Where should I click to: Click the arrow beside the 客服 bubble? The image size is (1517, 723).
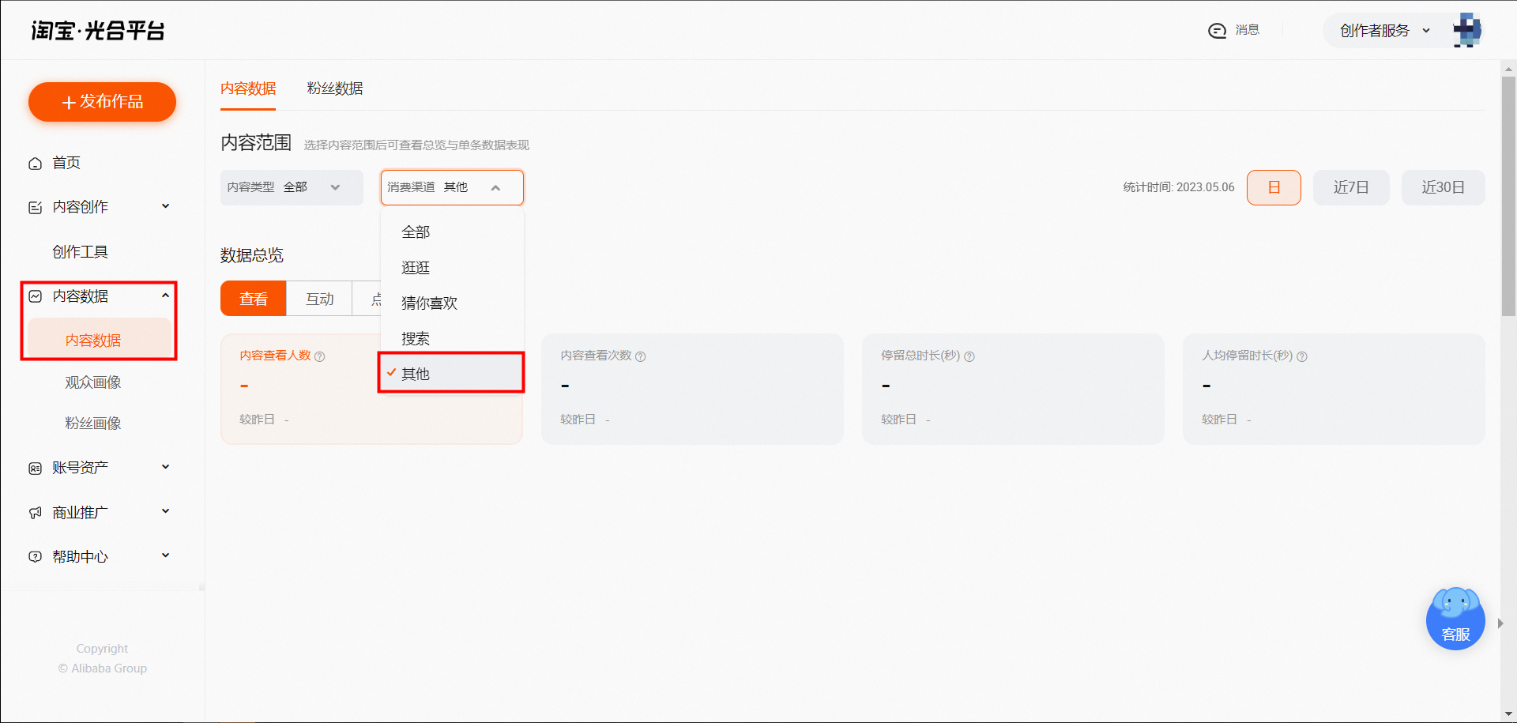[x=1500, y=623]
